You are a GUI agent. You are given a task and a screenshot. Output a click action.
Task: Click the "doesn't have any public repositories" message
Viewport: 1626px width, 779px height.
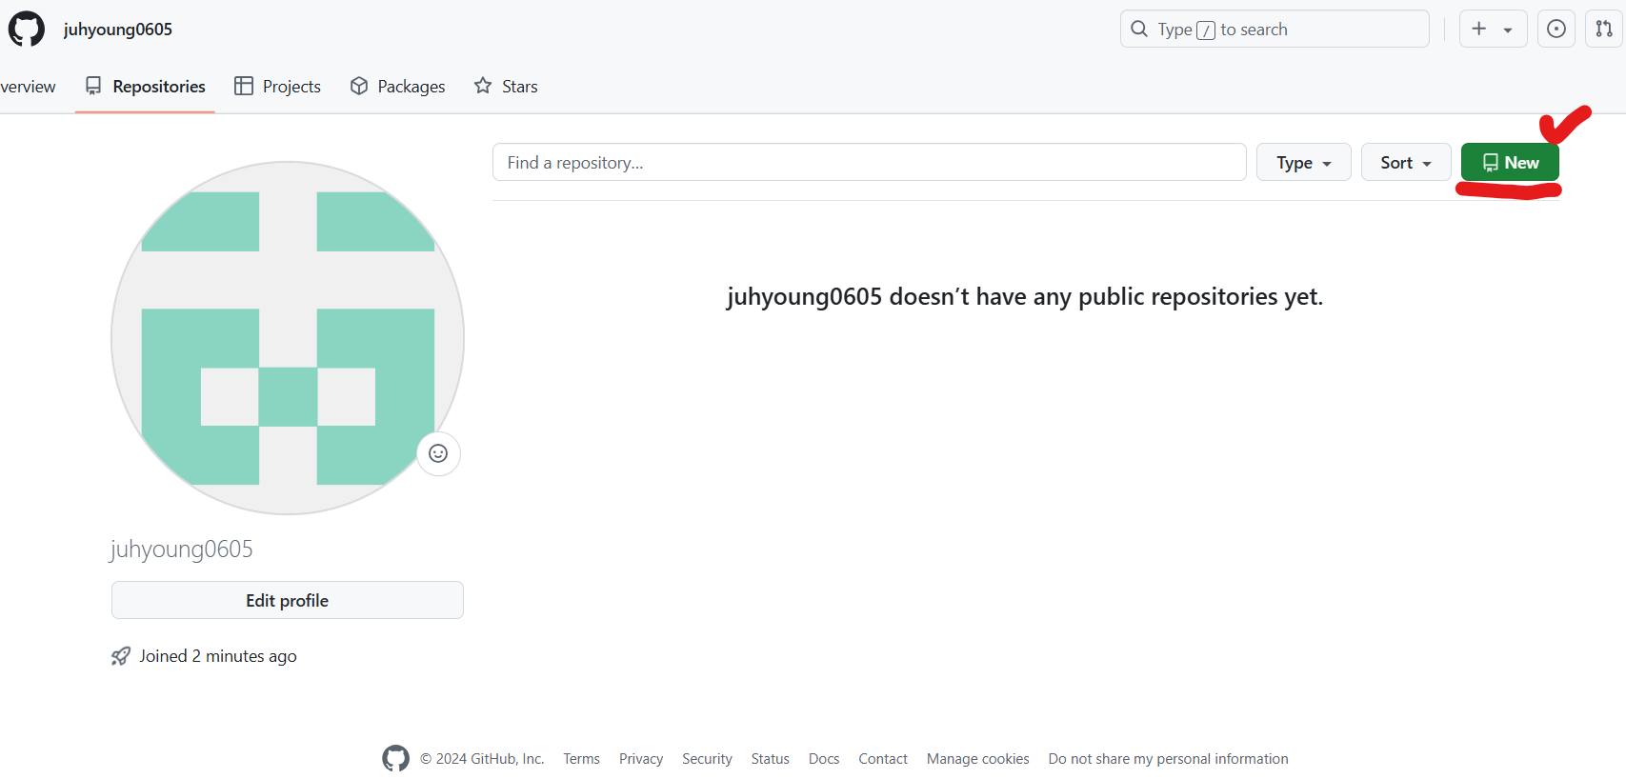1025,297
